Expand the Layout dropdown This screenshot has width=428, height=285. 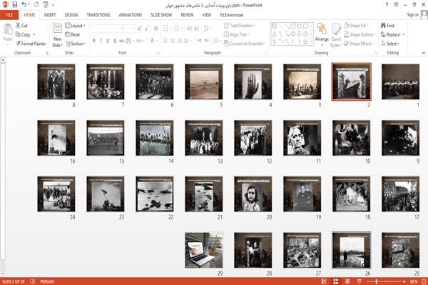(x=75, y=26)
